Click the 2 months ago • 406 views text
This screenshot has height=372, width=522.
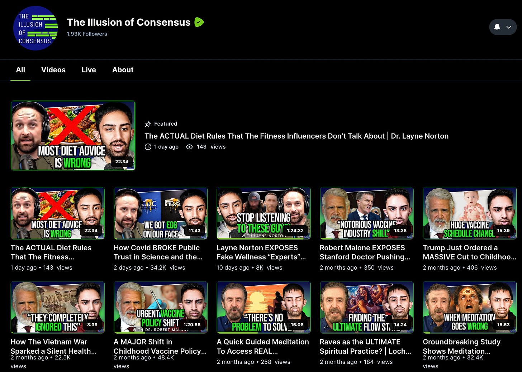click(x=460, y=268)
